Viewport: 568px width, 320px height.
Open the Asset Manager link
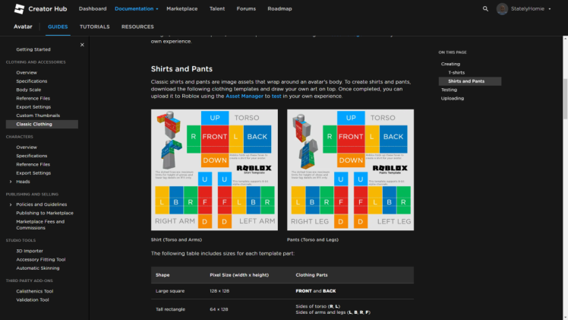245,97
